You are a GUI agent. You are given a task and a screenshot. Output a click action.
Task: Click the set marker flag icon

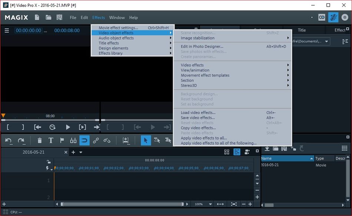[62, 141]
